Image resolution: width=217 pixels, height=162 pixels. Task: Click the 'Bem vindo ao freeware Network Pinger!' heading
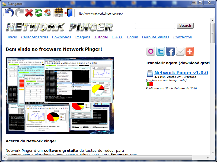coord(54,49)
